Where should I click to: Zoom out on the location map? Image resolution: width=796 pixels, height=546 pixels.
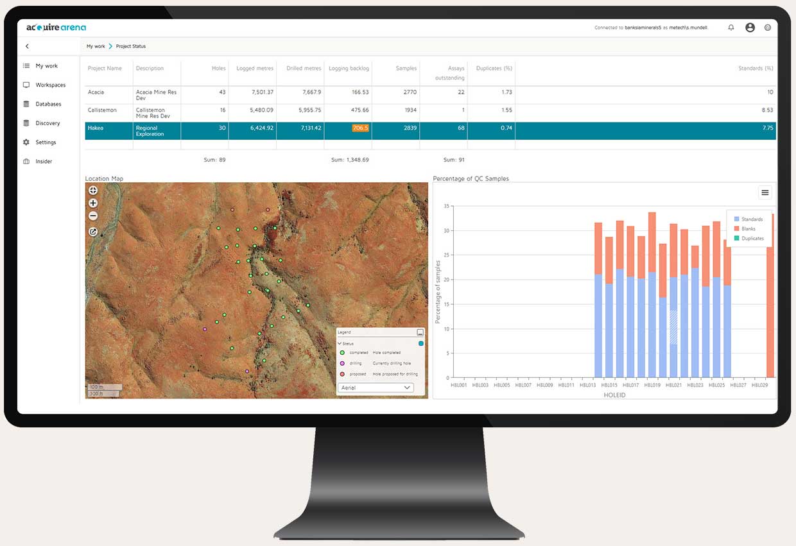coord(93,216)
